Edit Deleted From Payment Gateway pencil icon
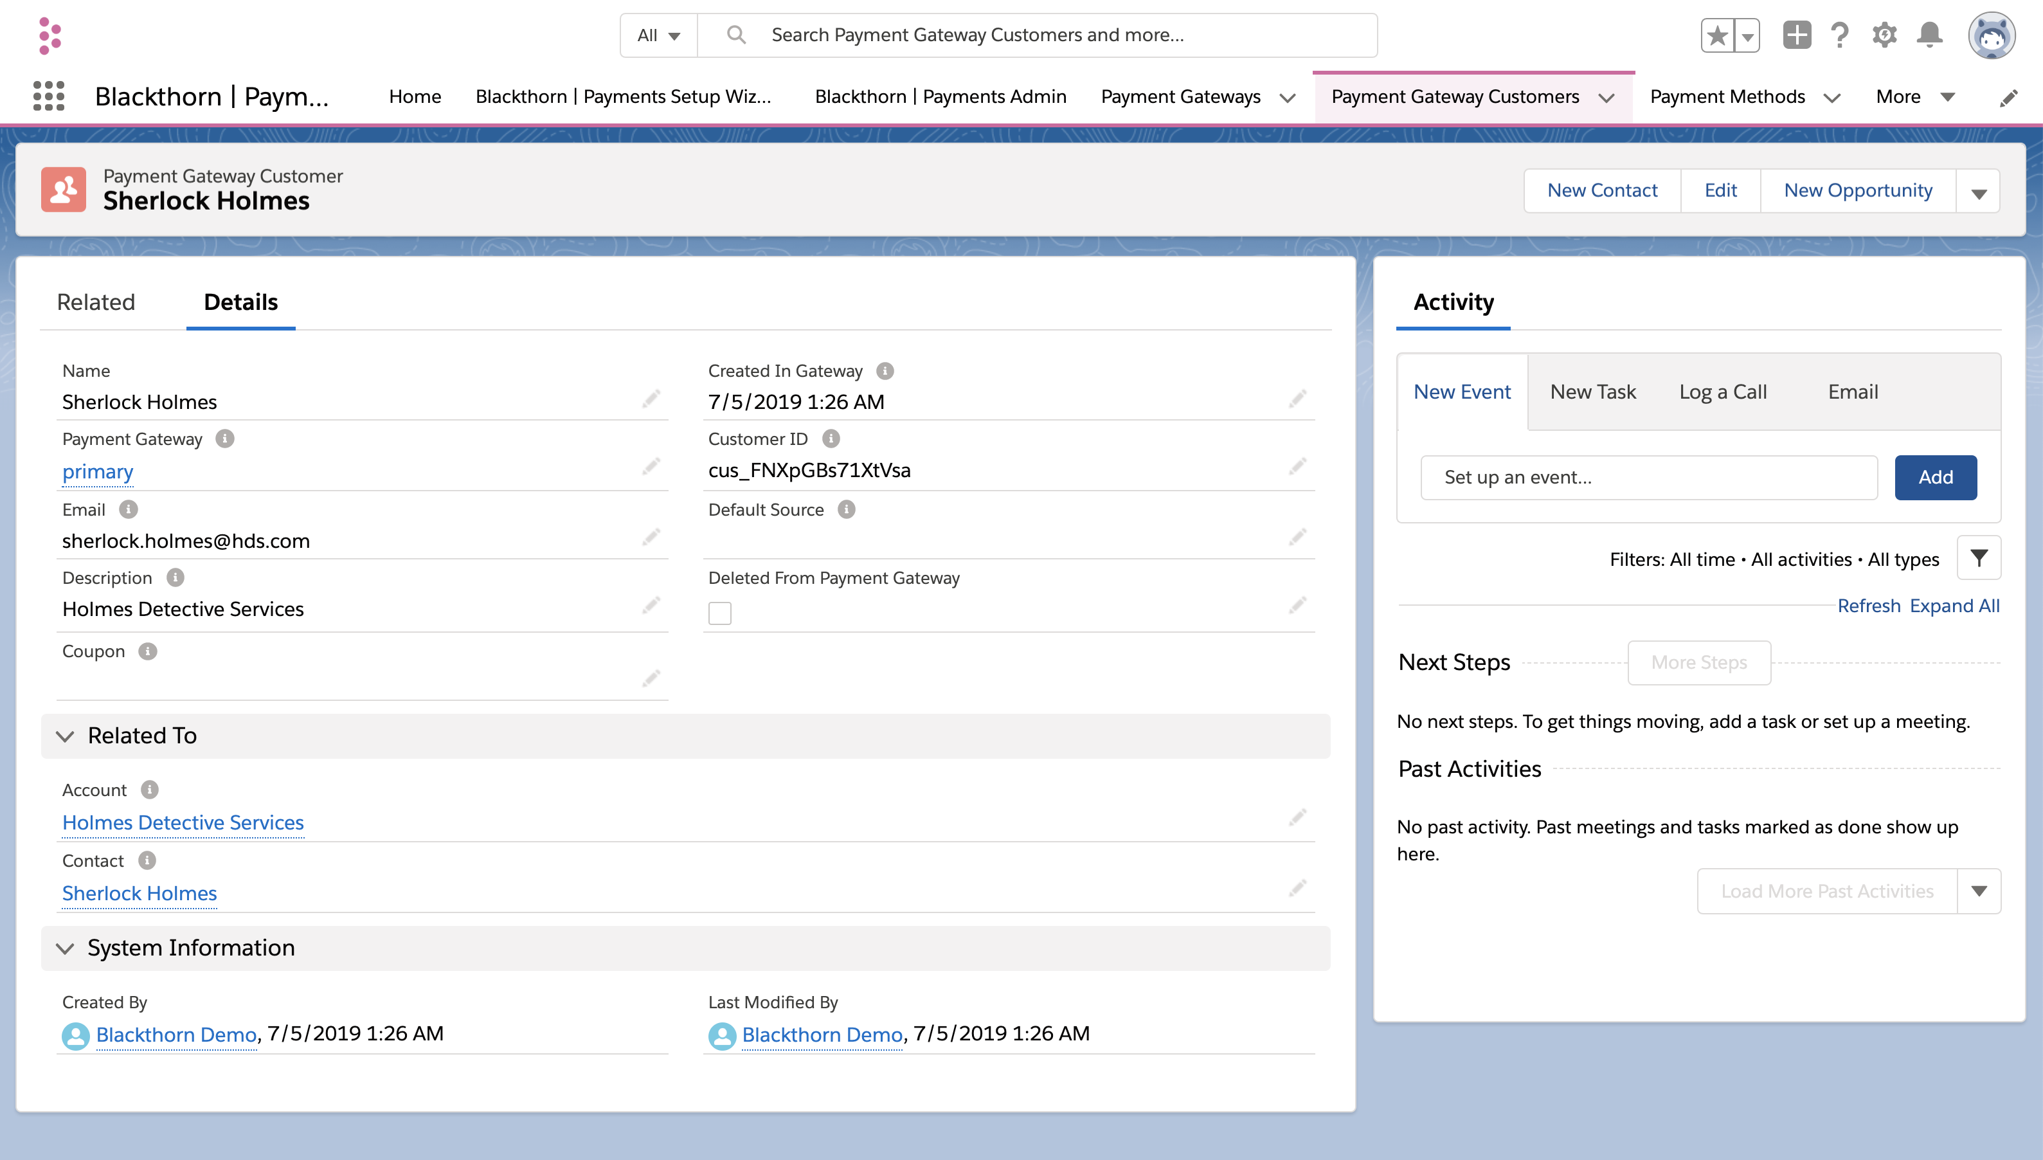This screenshot has width=2043, height=1160. pos(1297,606)
